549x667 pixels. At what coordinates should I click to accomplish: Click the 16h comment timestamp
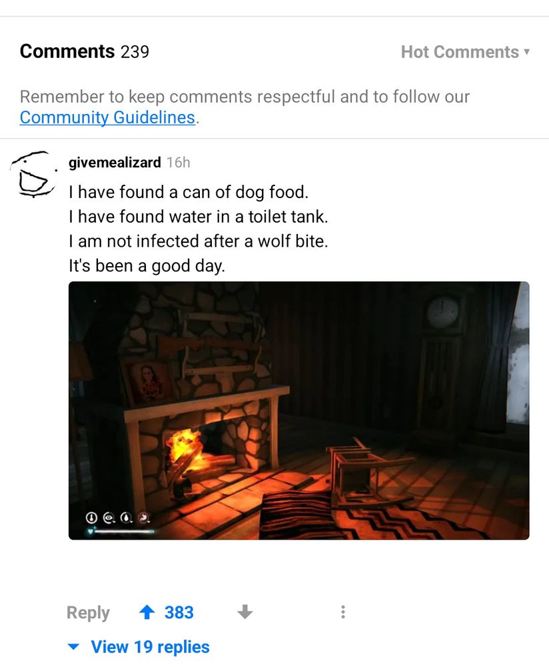179,163
